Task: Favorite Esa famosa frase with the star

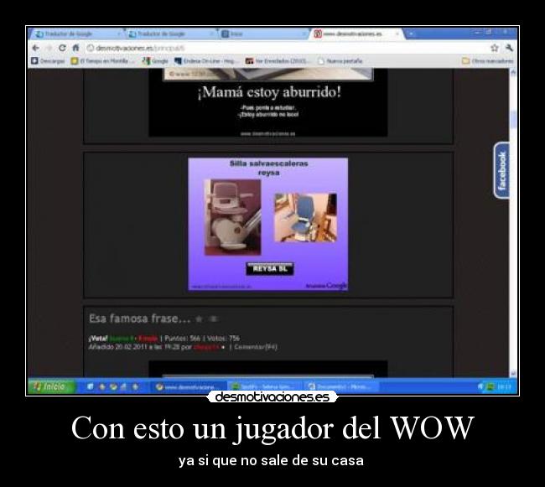Action: tap(200, 319)
